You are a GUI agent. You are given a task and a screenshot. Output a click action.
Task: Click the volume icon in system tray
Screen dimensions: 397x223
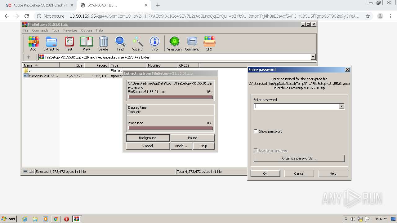pyautogui.click(x=353, y=219)
